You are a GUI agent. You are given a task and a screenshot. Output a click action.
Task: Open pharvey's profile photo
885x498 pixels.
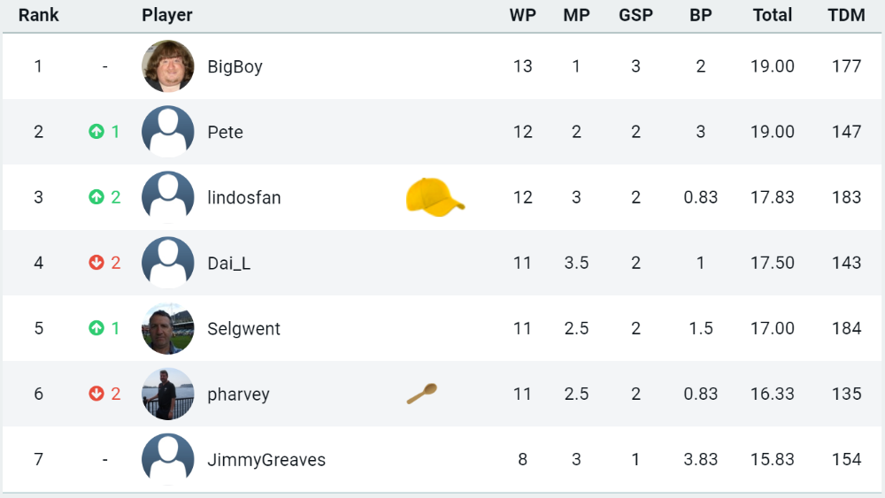coord(167,394)
